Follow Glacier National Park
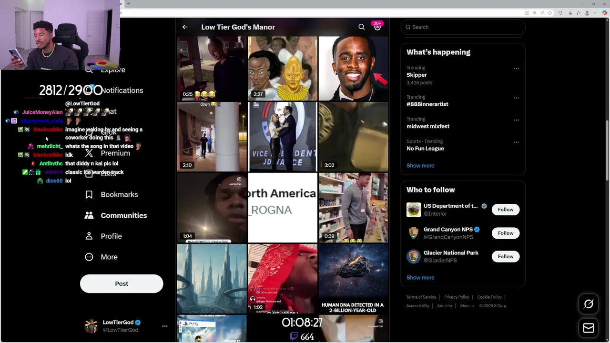 506,256
